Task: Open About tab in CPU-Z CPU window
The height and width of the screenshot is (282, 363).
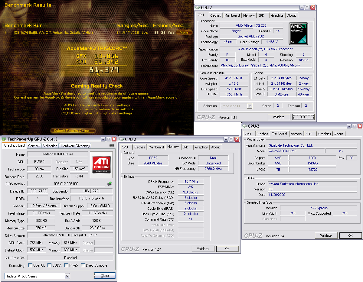Action: pos(292,15)
